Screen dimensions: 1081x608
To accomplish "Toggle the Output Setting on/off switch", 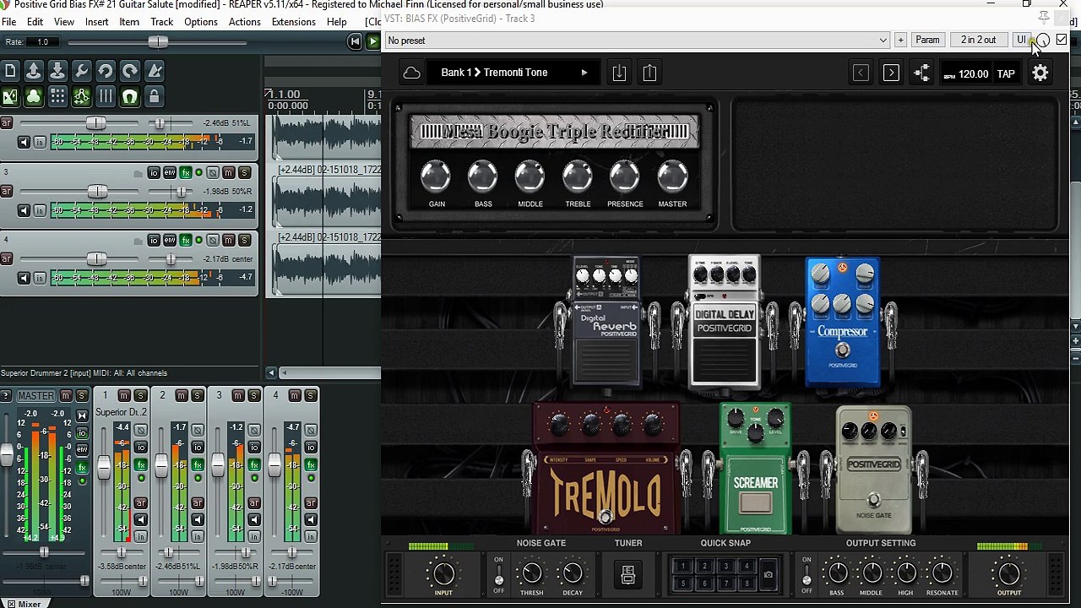I will (807, 575).
